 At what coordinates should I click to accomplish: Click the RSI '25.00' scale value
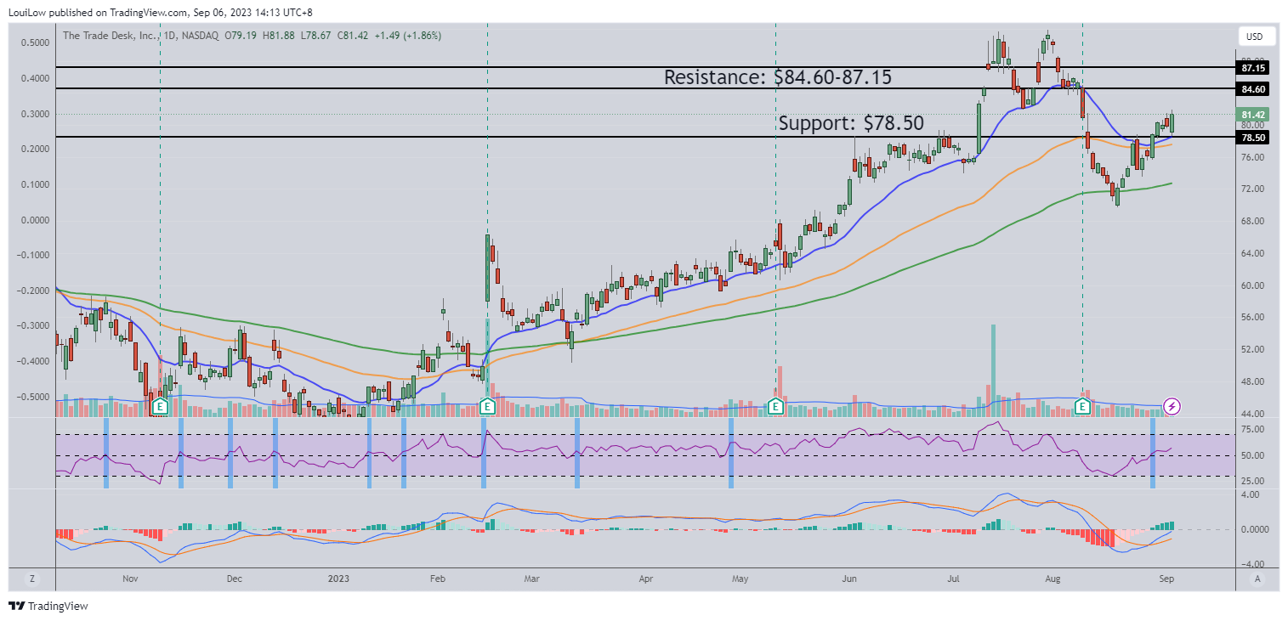1253,482
